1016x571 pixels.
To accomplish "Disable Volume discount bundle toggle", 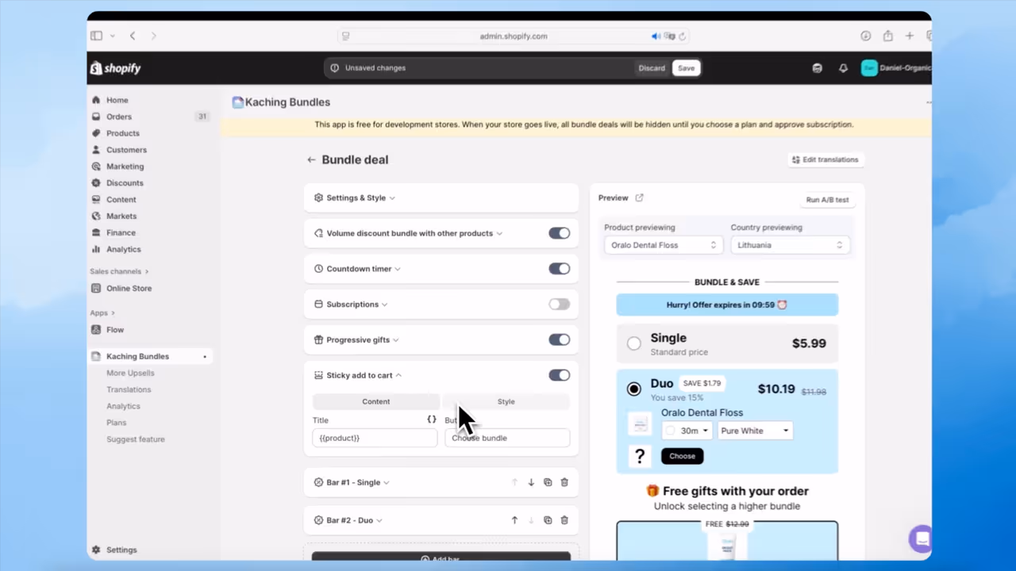I will (559, 233).
